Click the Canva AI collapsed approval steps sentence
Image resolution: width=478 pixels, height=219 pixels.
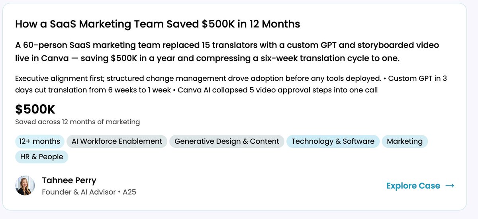[x=278, y=90]
